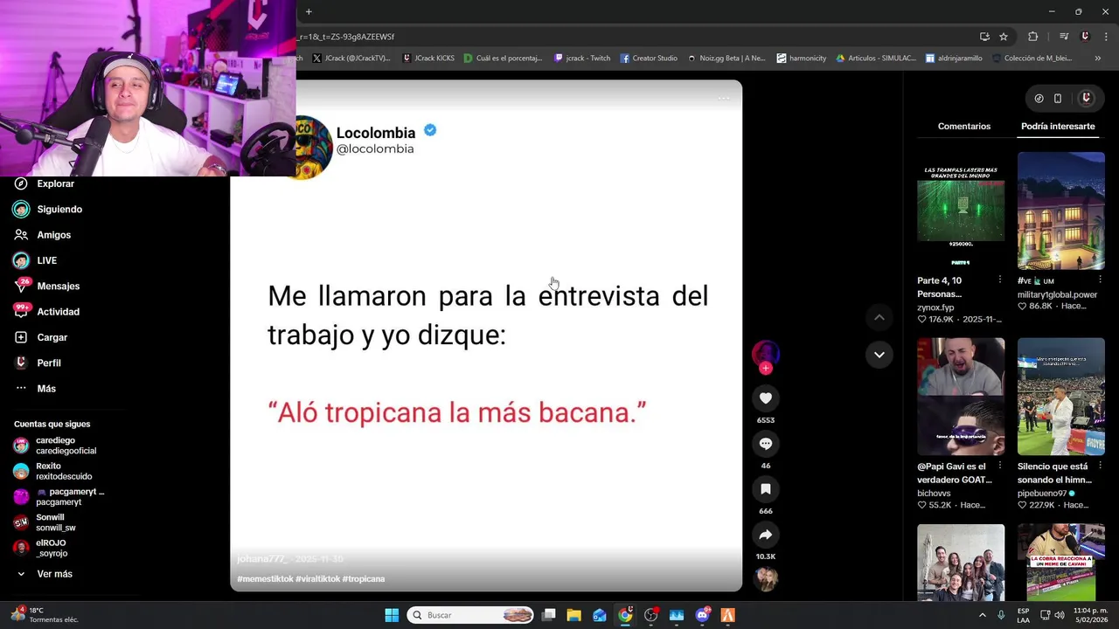Screen dimensions: 1119x629
Task: Like the video with the heart icon
Action: 766,398
